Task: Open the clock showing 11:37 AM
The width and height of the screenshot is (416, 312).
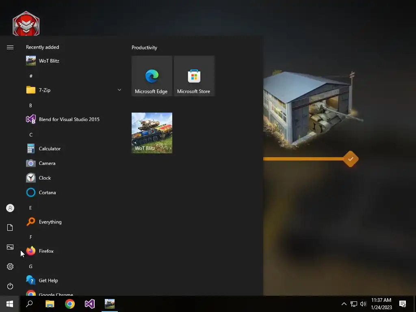Action: [381, 304]
